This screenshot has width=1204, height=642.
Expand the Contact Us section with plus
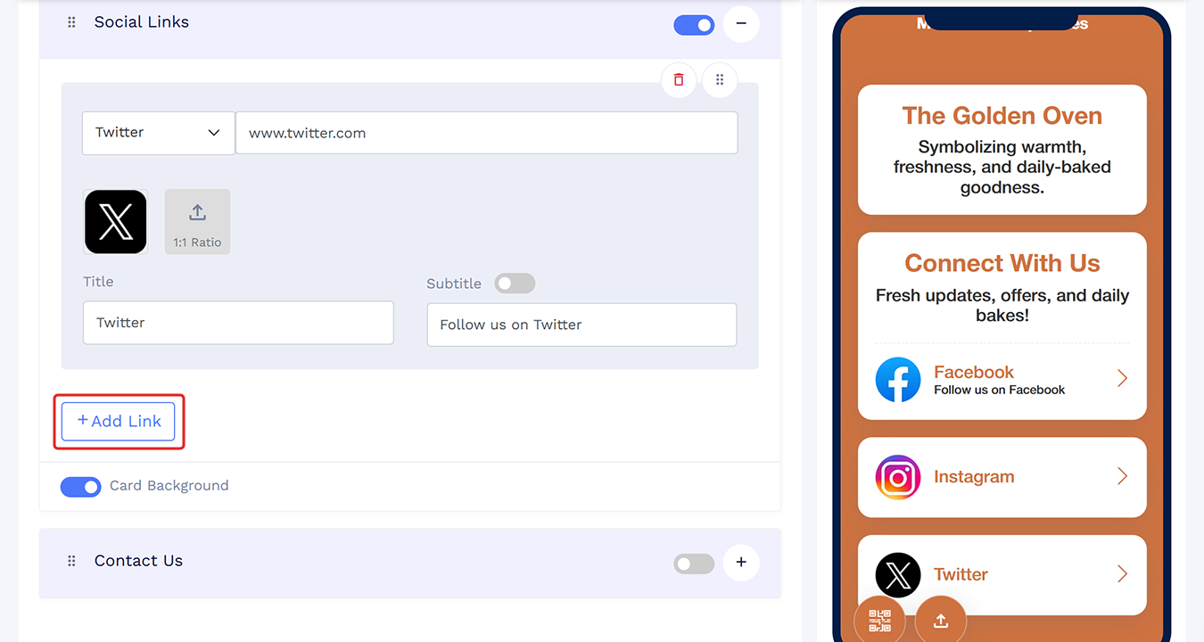point(741,563)
